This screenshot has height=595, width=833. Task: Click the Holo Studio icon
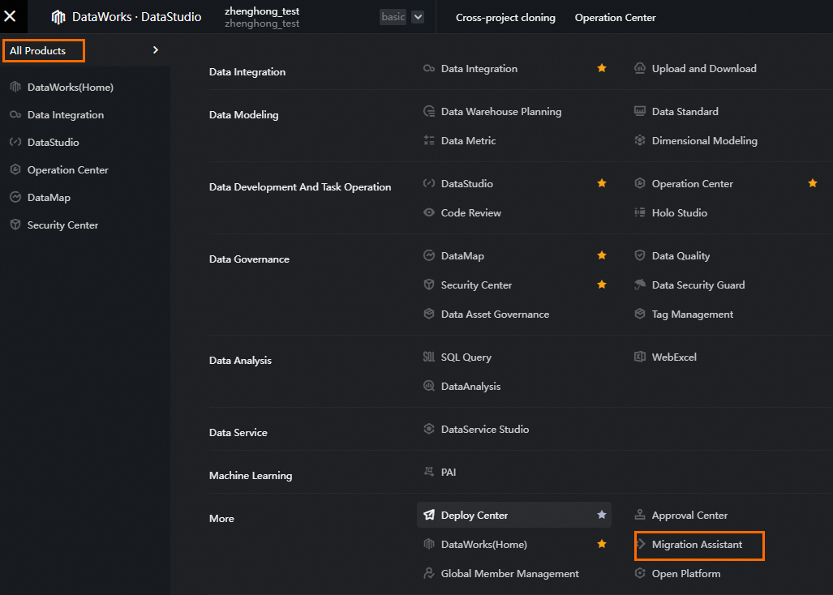pyautogui.click(x=640, y=213)
